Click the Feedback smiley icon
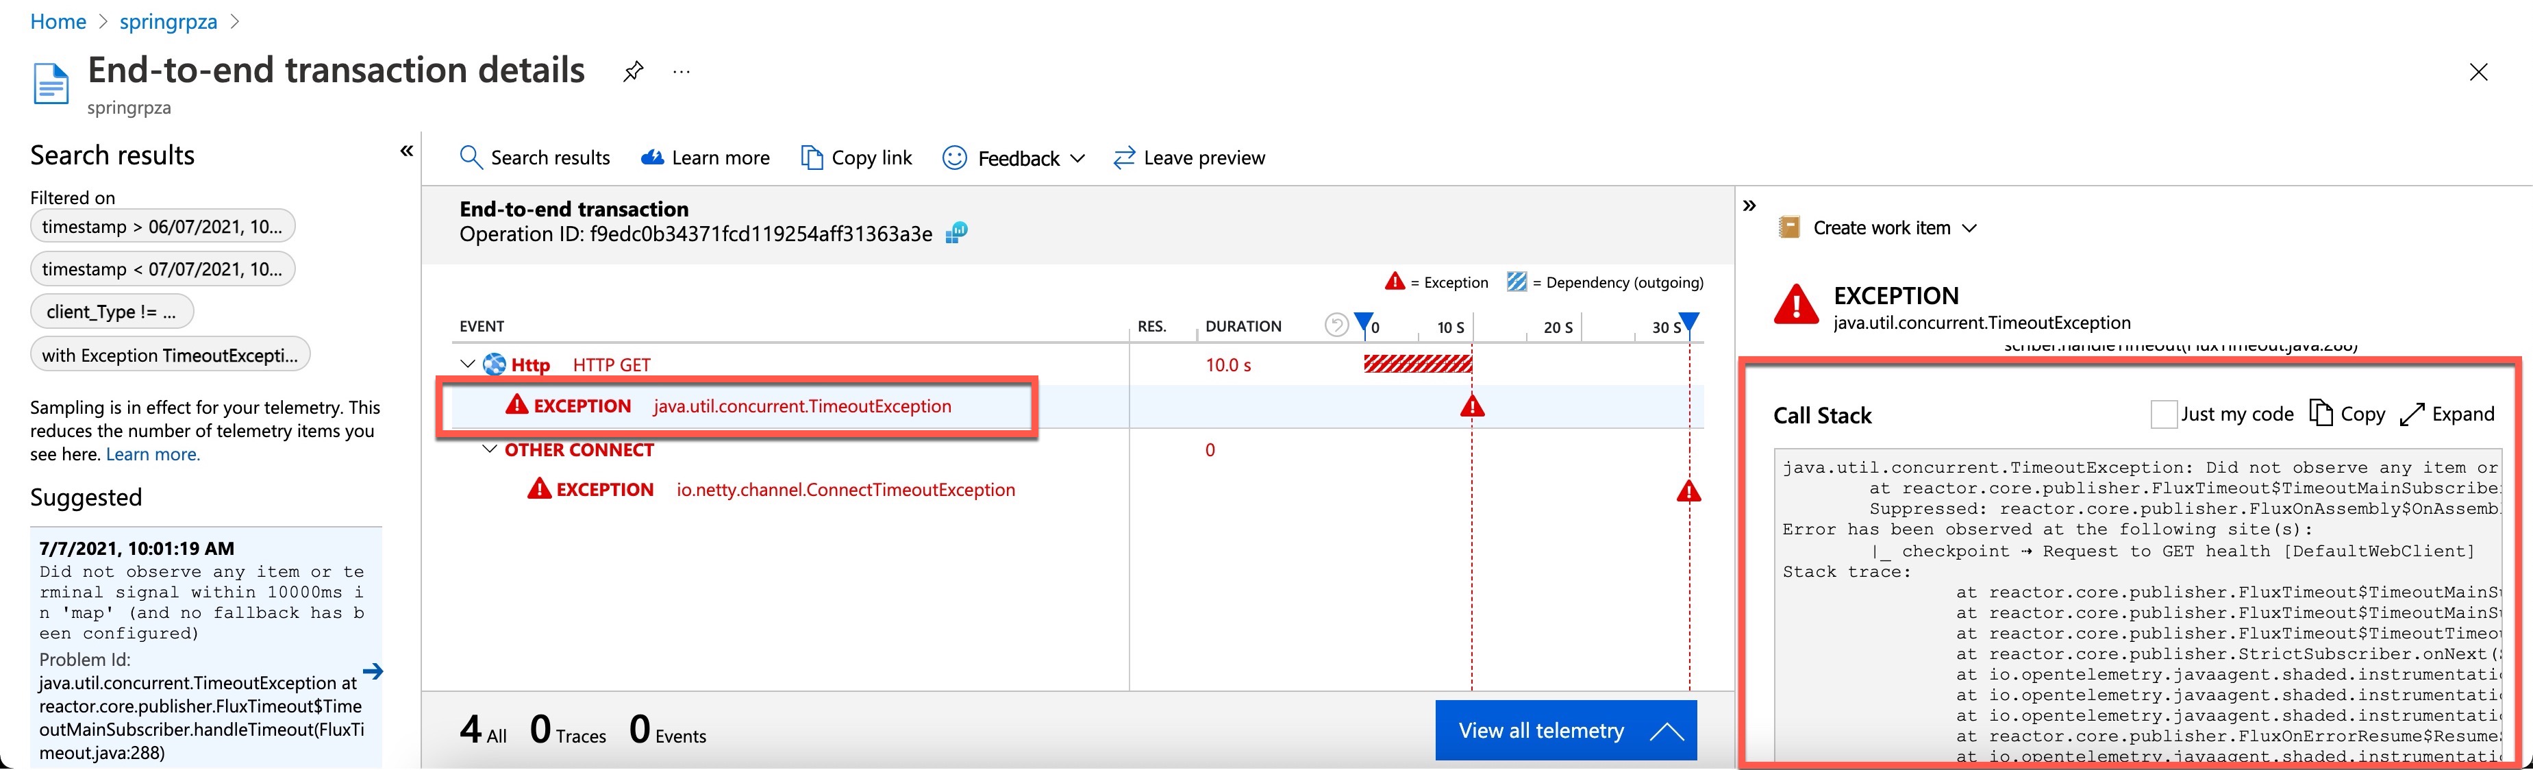 [953, 158]
